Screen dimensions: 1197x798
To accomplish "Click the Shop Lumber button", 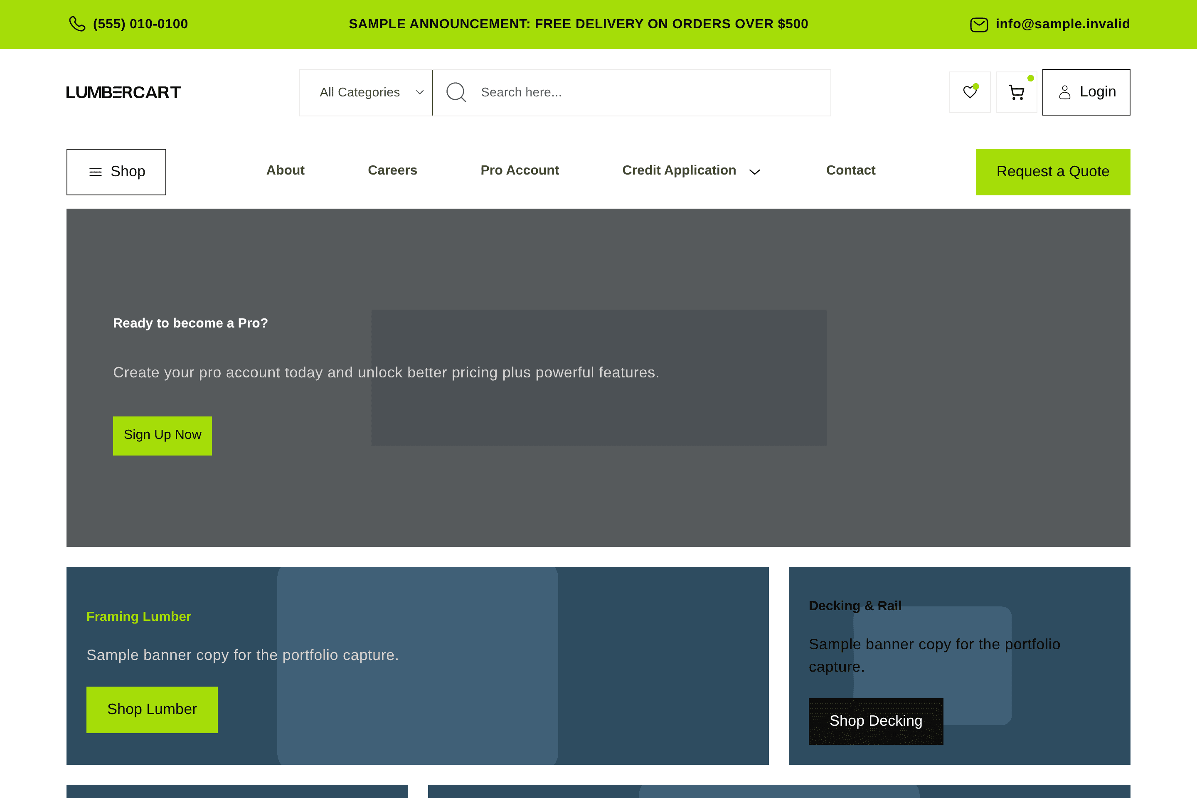I will coord(152,709).
